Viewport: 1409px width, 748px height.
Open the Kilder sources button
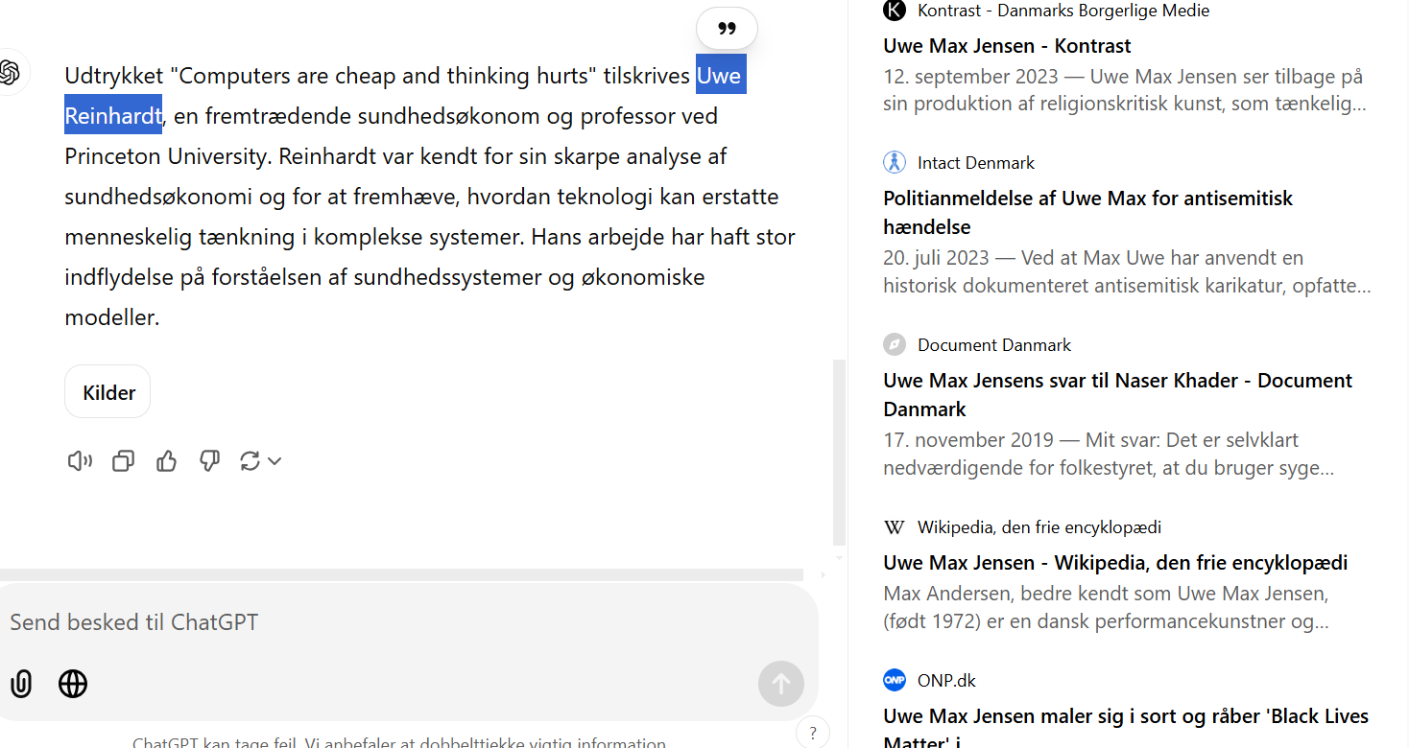(x=107, y=392)
